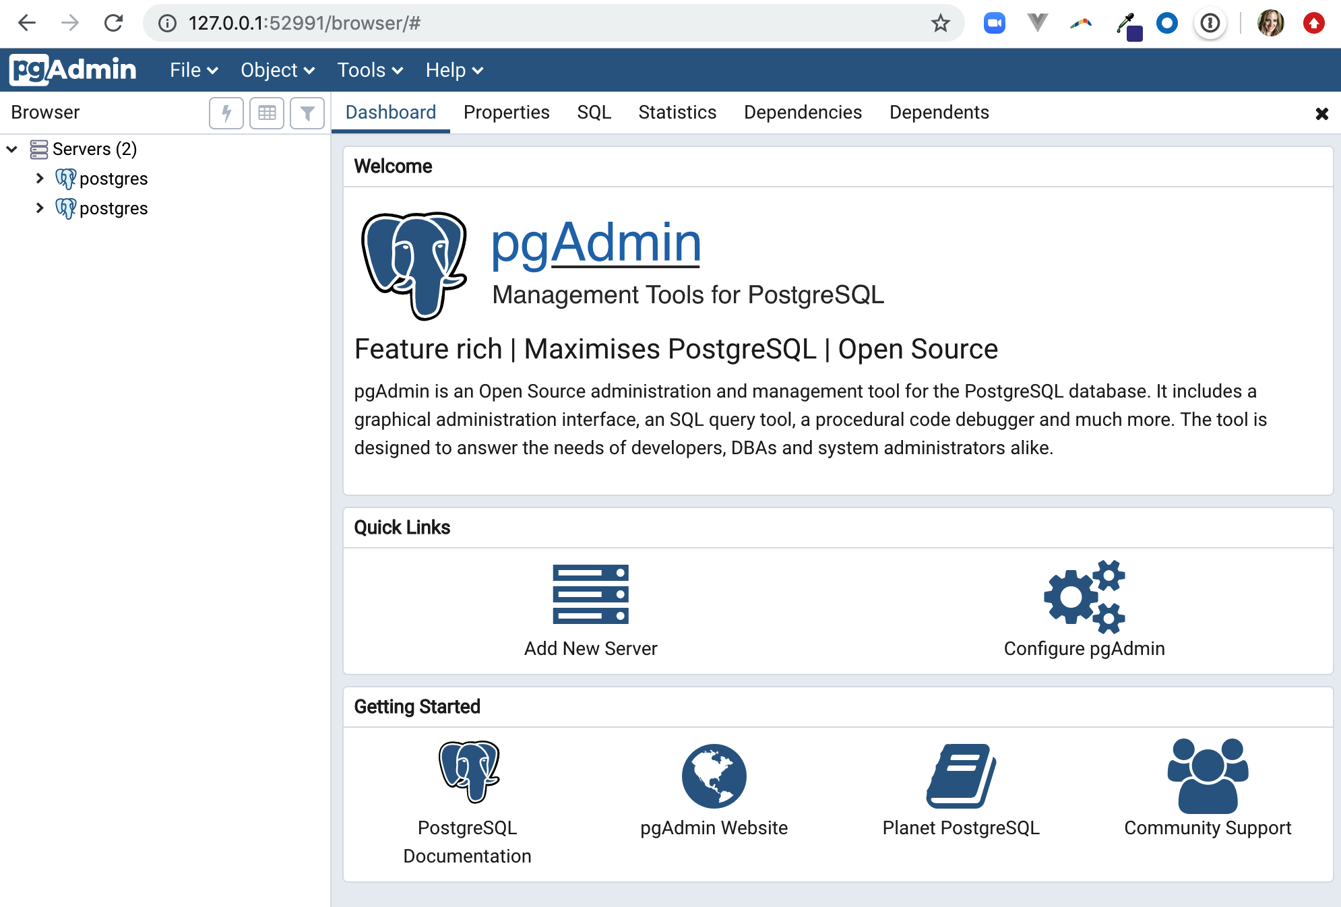Click the browser forward arrow
The height and width of the screenshot is (907, 1341).
coord(70,23)
